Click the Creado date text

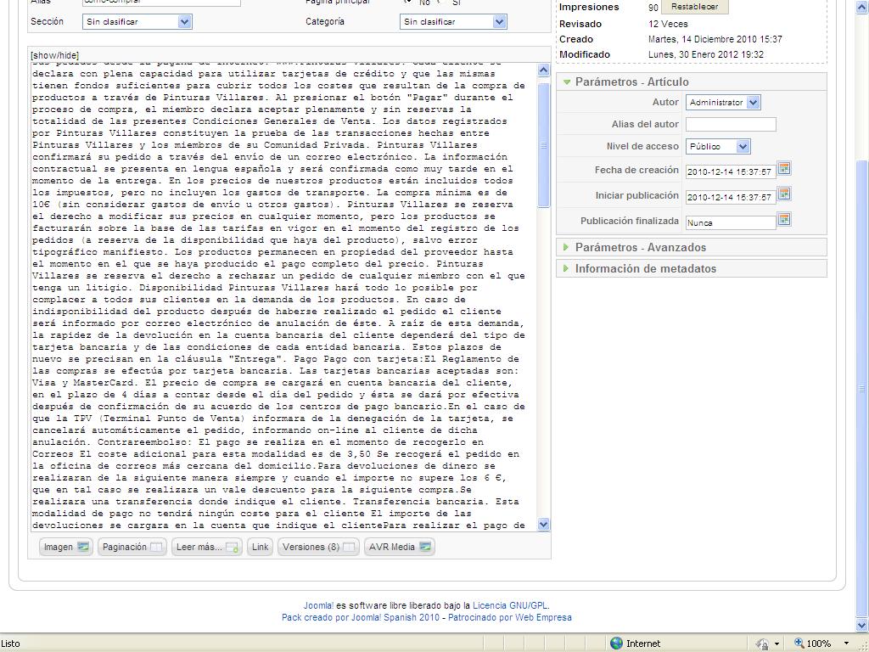[x=715, y=39]
